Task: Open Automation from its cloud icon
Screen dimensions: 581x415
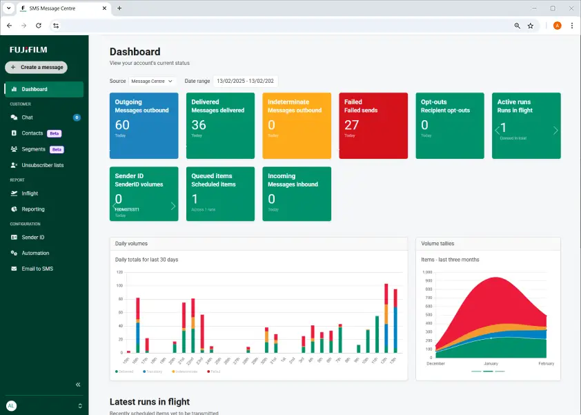Action: [14, 253]
